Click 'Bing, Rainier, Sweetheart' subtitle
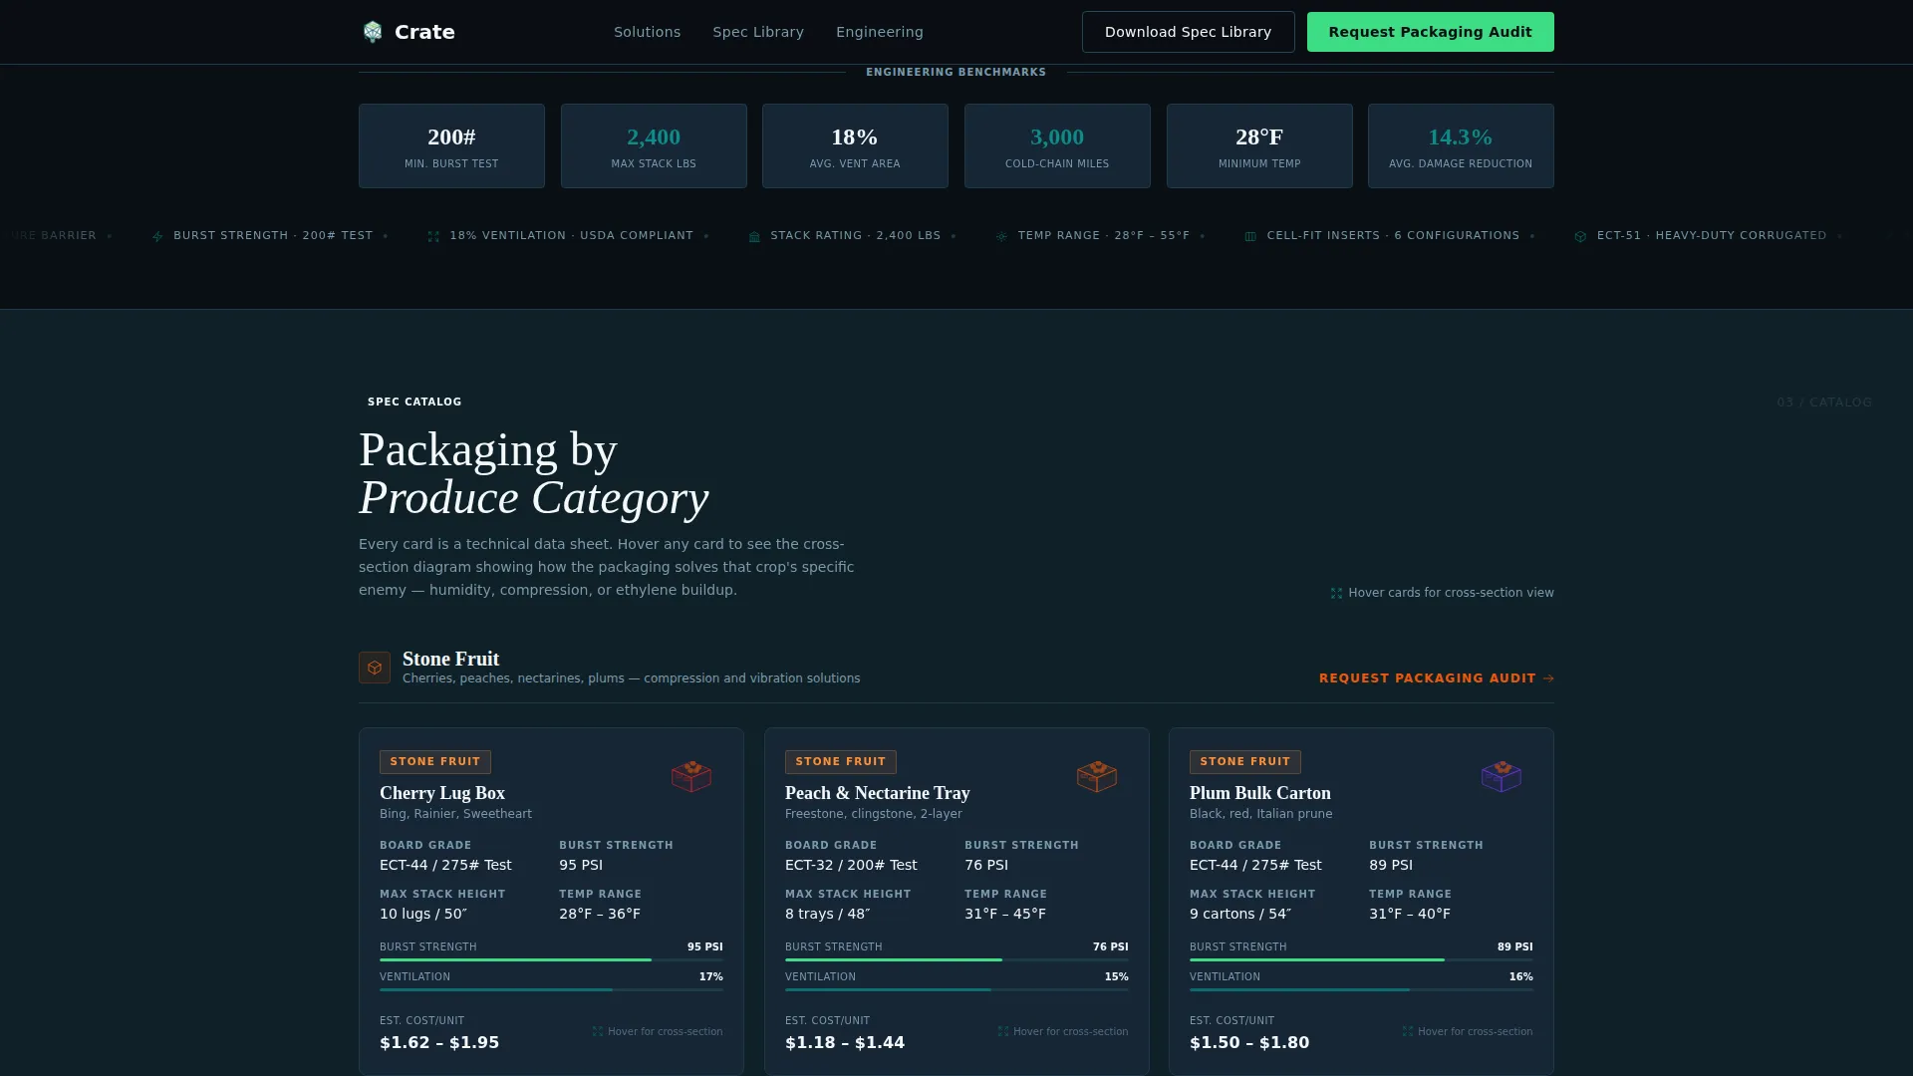The width and height of the screenshot is (1913, 1076). click(x=455, y=815)
